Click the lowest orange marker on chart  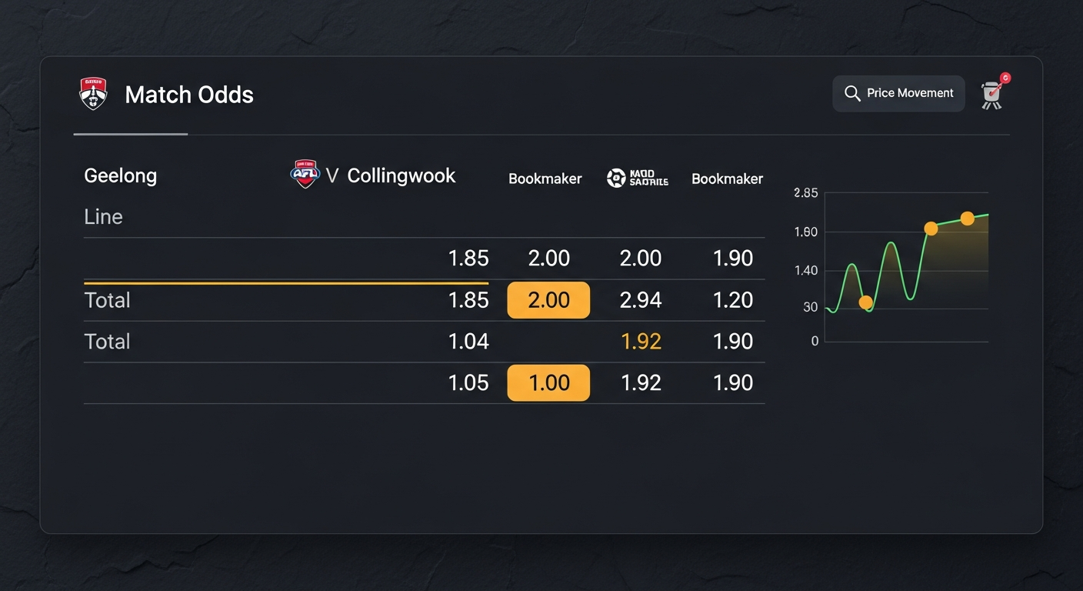click(x=865, y=302)
